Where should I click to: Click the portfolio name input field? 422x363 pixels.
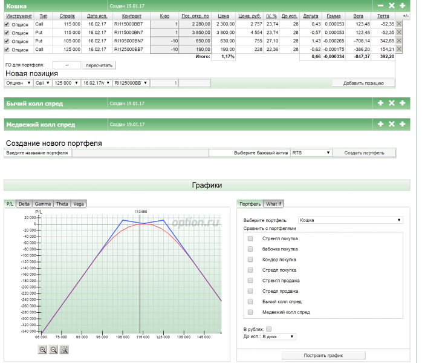point(140,153)
